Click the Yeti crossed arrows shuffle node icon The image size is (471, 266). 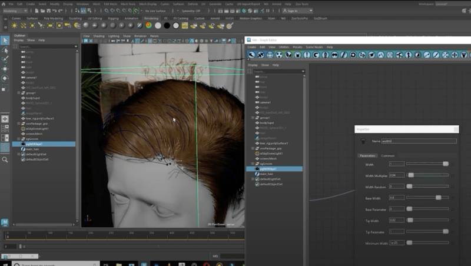coord(445,55)
